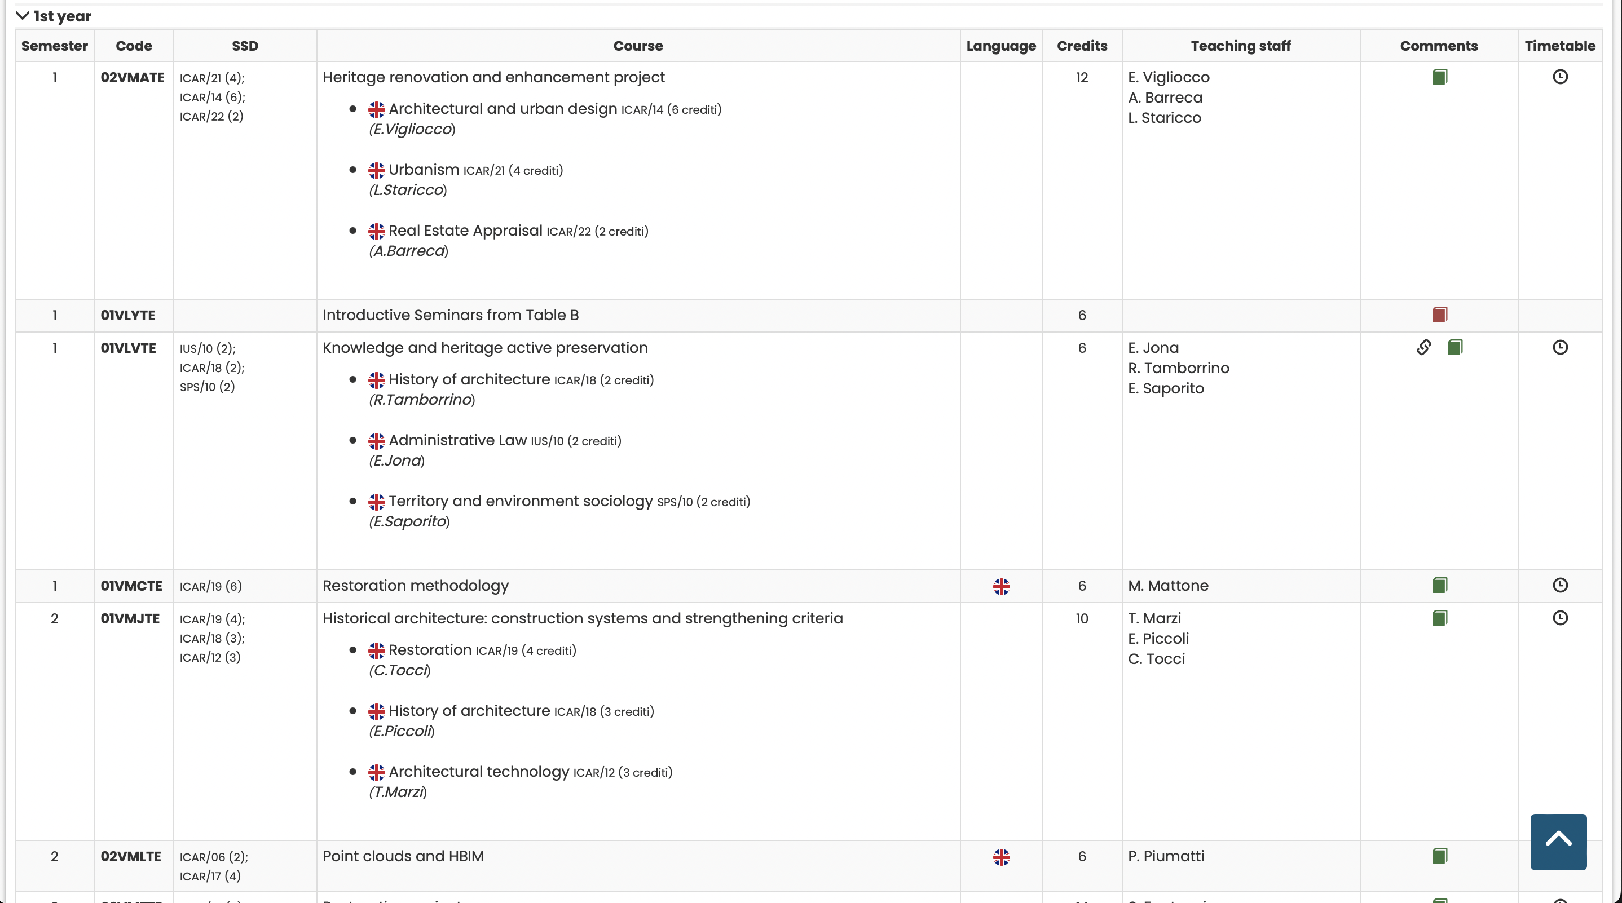Viewport: 1622px width, 903px height.
Task: Click the Timetable column header
Action: (x=1559, y=46)
